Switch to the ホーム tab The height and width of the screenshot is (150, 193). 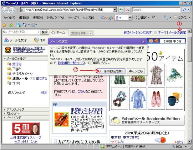click(59, 32)
